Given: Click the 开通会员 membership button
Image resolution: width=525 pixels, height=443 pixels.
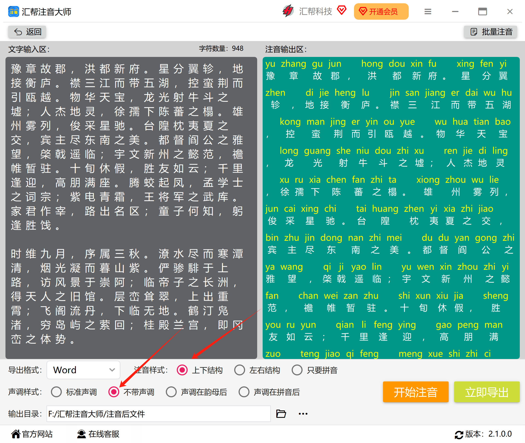Looking at the screenshot, I should click(x=381, y=11).
